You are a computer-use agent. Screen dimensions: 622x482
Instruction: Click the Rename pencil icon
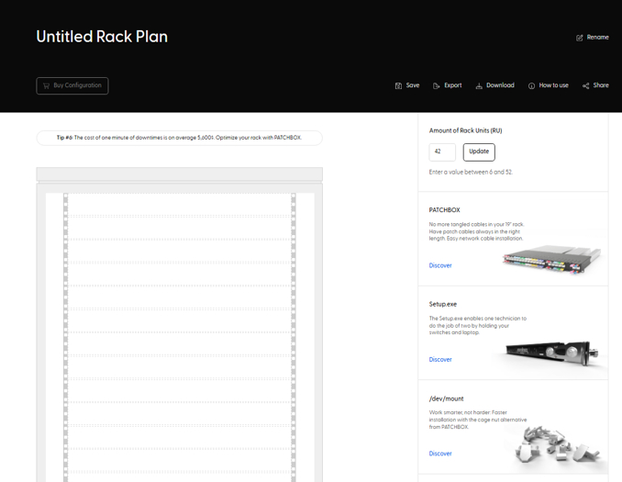pos(580,38)
